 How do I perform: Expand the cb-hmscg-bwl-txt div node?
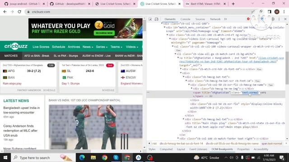tap(184, 119)
